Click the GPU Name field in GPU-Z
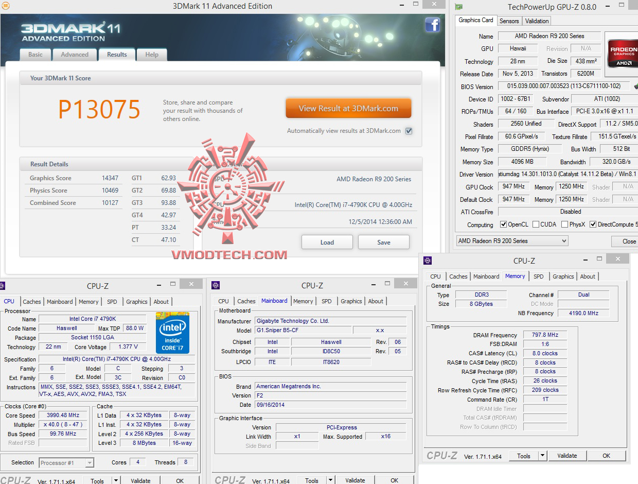The height and width of the screenshot is (484, 638). (550, 36)
